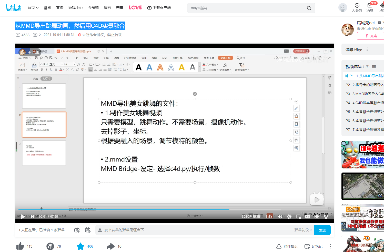384x252 pixels.
Task: Open the player settings gear icon
Action: pyautogui.click(x=289, y=216)
